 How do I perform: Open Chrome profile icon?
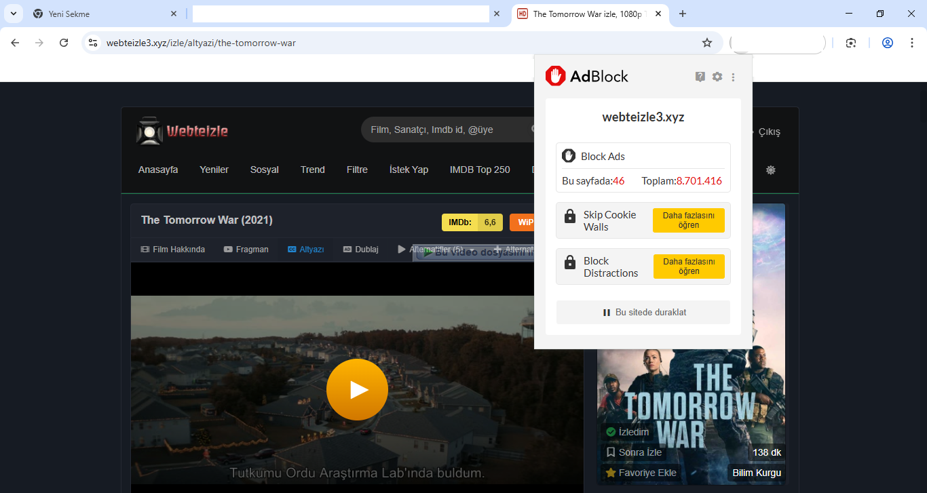point(888,43)
